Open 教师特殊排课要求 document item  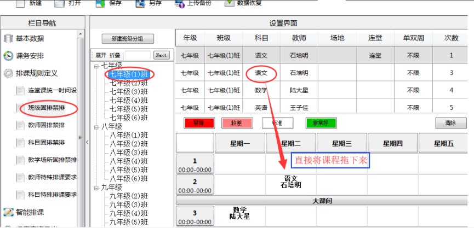[52, 177]
